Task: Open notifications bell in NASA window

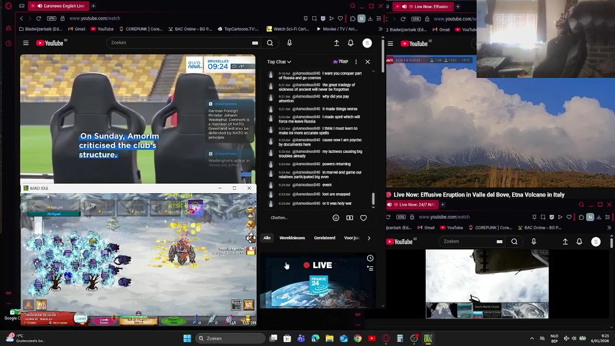Action: tap(579, 242)
